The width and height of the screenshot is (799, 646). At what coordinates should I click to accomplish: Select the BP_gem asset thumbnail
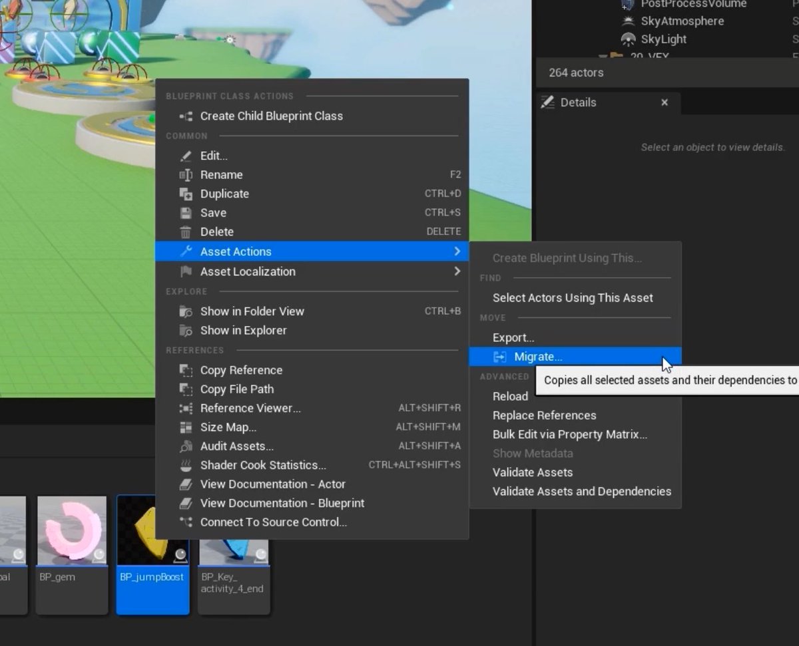pyautogui.click(x=71, y=530)
